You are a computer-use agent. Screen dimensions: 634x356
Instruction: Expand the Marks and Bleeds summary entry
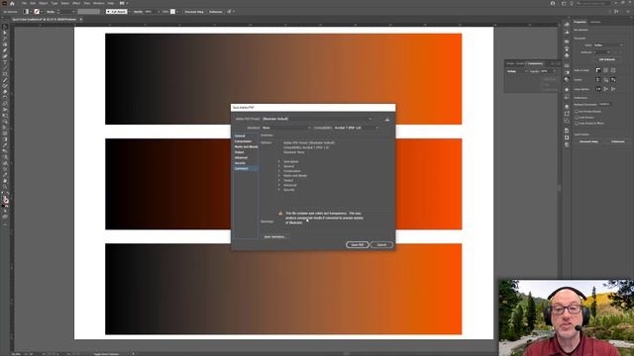pos(279,176)
